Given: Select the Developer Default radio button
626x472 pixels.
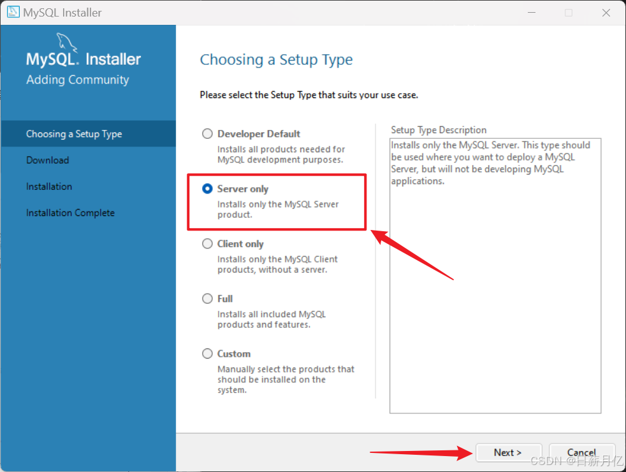Looking at the screenshot, I should coord(207,134).
